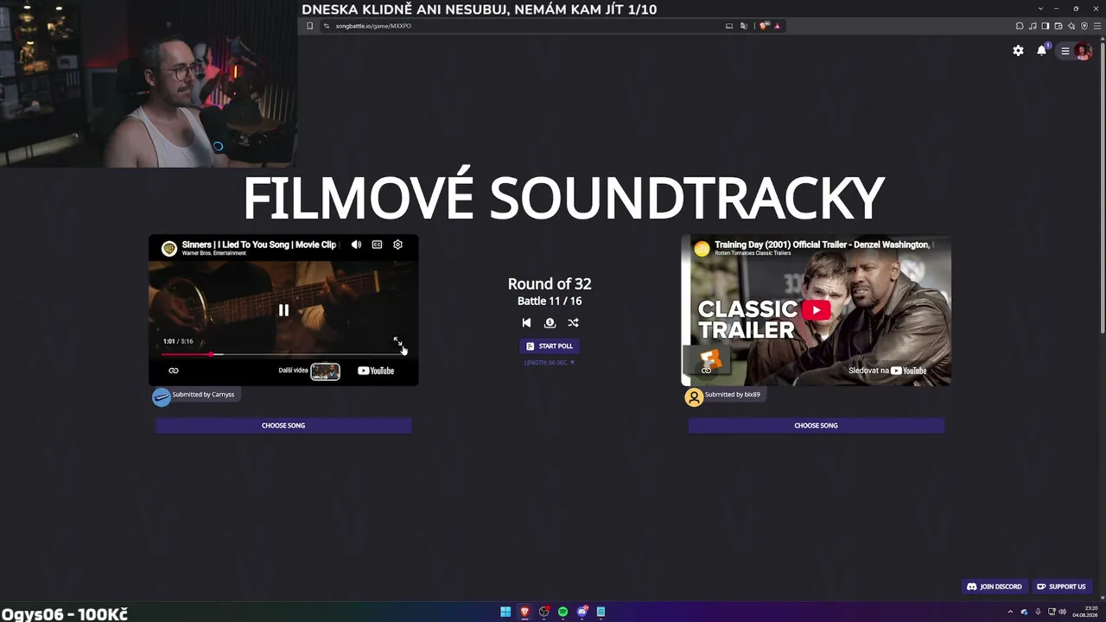1106x622 pixels.
Task: Open the Brave Shields icon
Action: coord(764,26)
